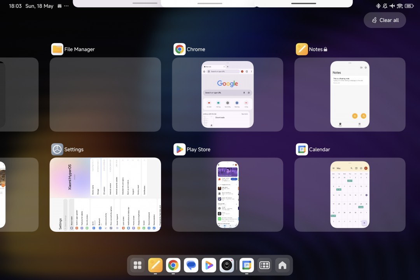Tap the recent apps icon in dock
The height and width of the screenshot is (280, 420).
click(x=264, y=265)
